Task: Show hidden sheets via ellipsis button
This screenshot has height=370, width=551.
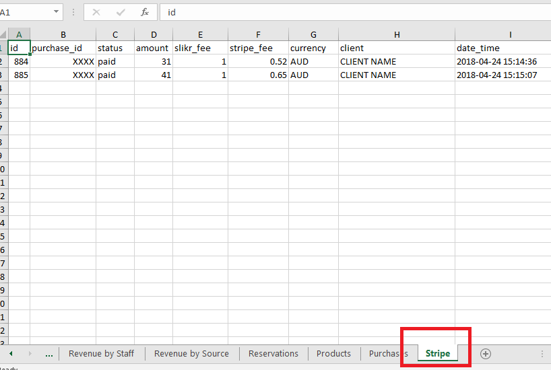Action: [x=49, y=353]
